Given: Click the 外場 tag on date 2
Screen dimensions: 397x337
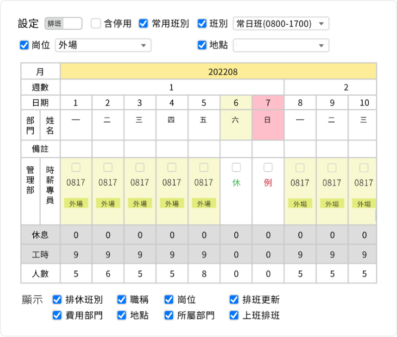Looking at the screenshot, I should [108, 203].
